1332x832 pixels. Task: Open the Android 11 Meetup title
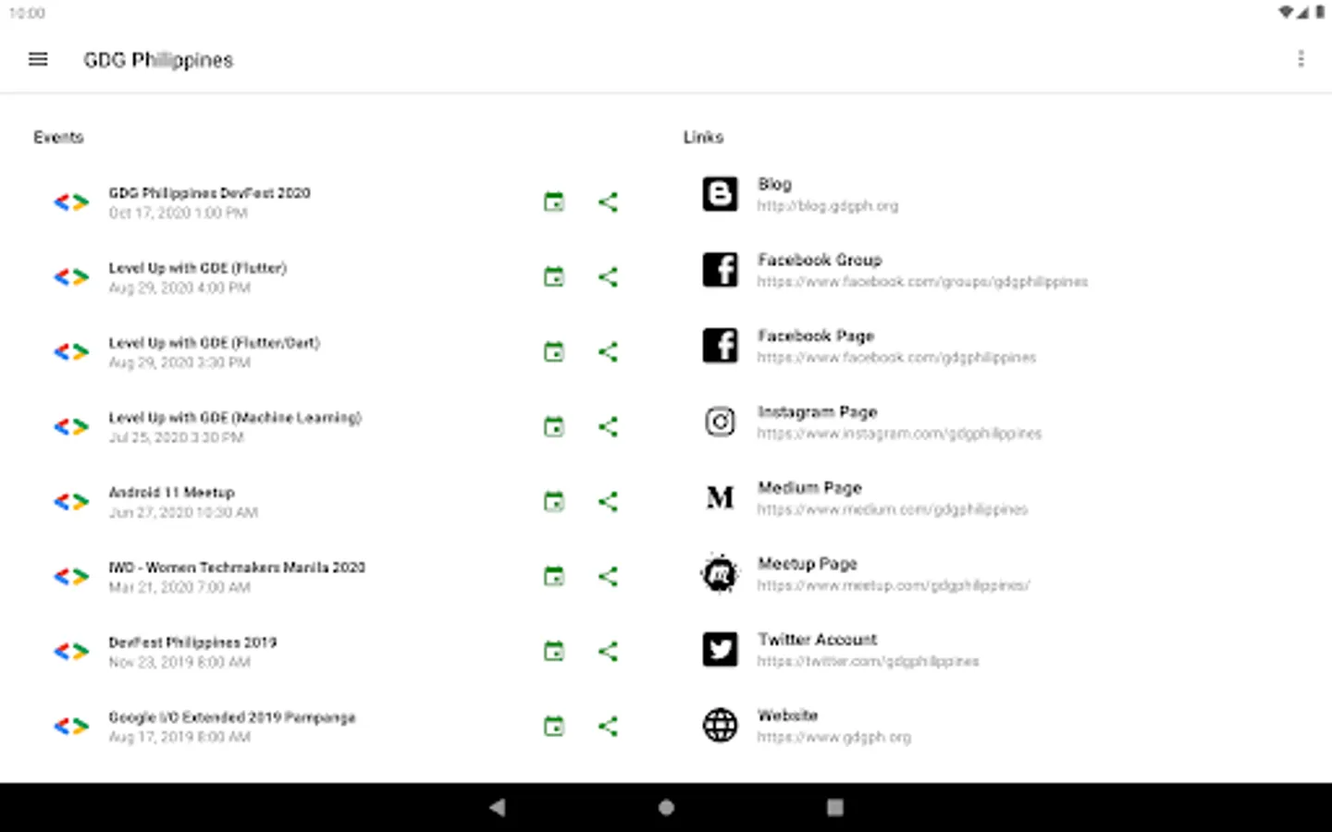(171, 492)
